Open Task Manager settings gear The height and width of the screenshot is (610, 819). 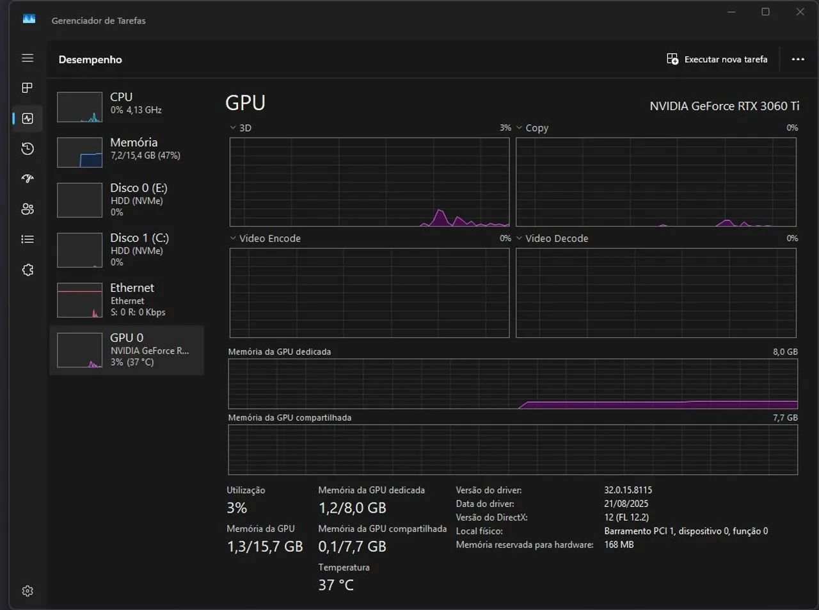point(28,591)
